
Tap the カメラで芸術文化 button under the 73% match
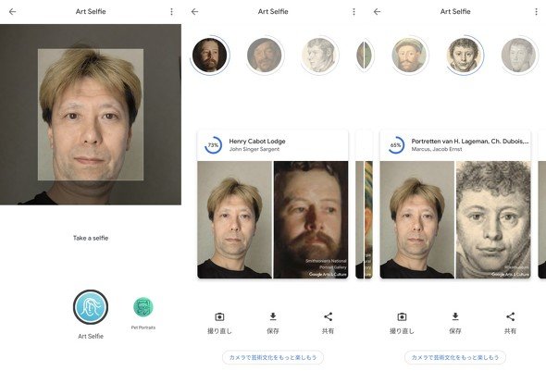coord(273,357)
